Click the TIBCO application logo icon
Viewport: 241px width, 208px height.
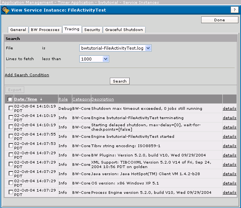(x=6, y=10)
